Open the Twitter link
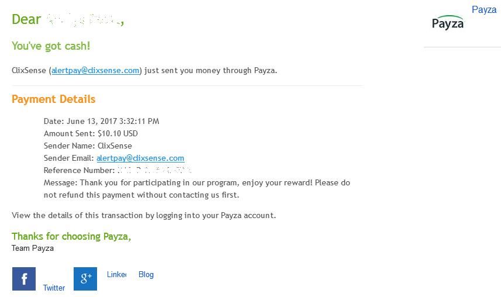The image size is (501, 297). pos(54,288)
